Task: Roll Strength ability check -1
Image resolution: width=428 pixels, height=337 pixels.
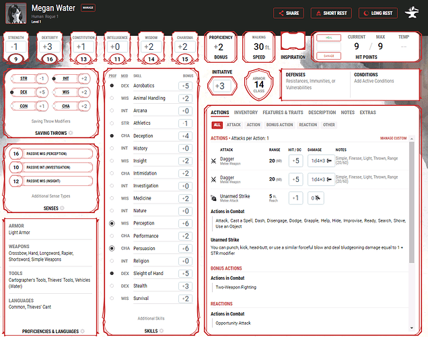Action: [16, 47]
